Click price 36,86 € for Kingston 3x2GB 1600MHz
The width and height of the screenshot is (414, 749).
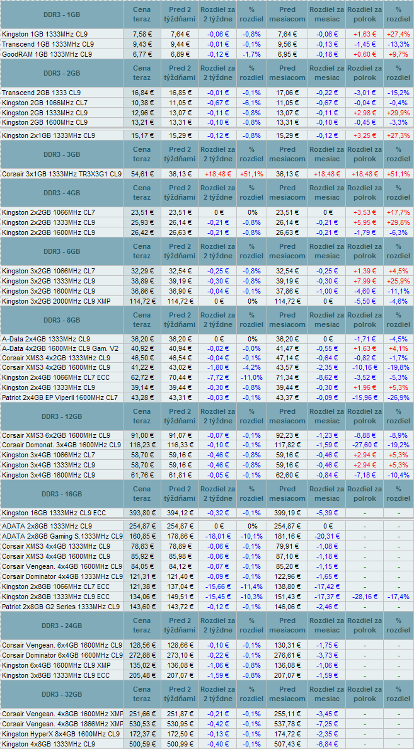pos(142,291)
